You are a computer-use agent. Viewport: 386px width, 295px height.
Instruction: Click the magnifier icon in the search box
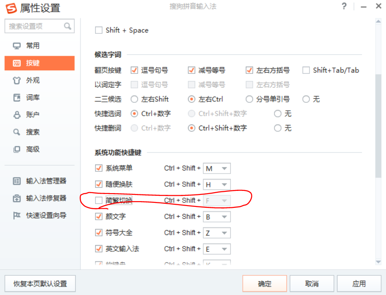pyautogui.click(x=68, y=26)
